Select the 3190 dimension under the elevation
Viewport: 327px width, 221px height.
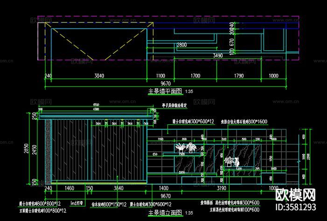pyautogui.click(x=222, y=188)
